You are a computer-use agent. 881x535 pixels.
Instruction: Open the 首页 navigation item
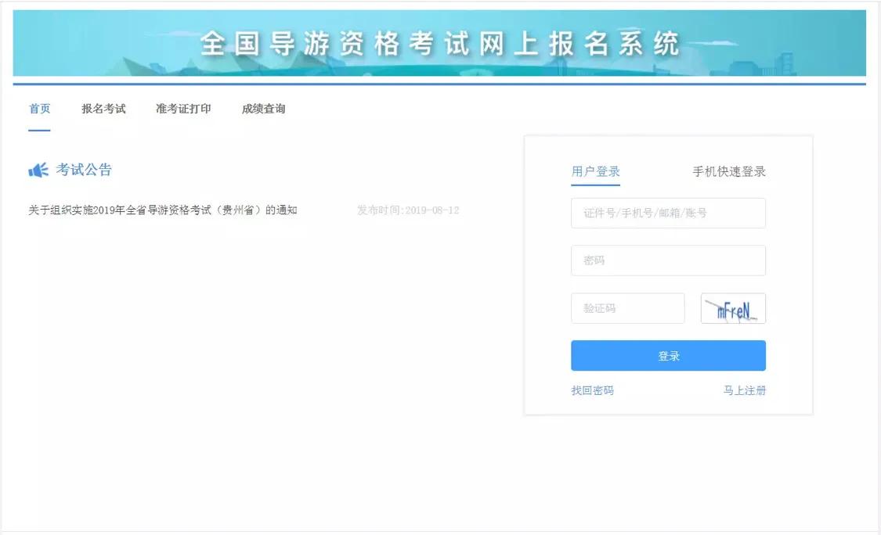click(39, 109)
